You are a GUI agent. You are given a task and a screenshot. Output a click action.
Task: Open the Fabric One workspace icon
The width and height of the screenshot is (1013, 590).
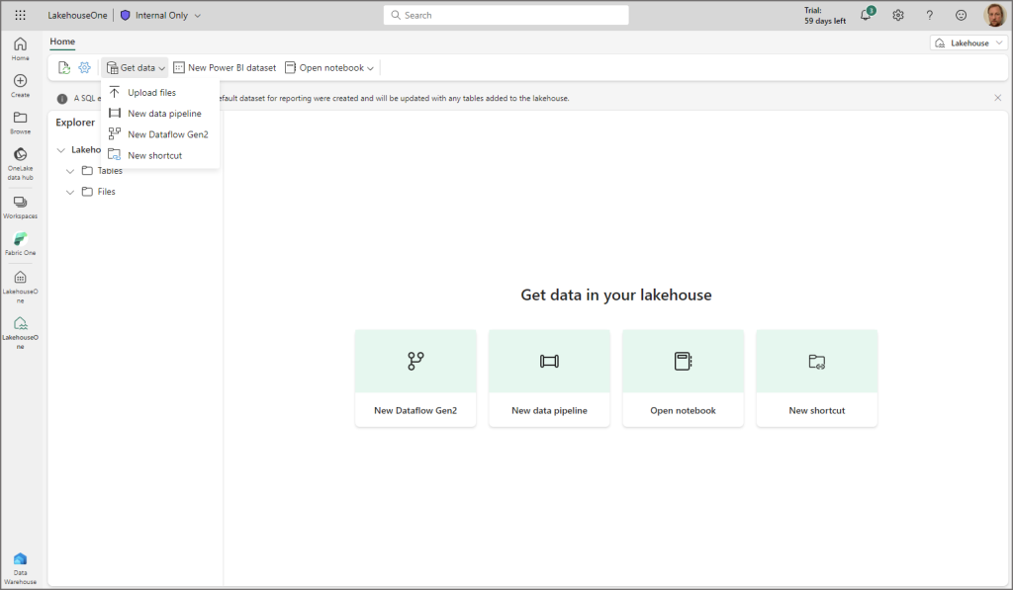tap(20, 244)
